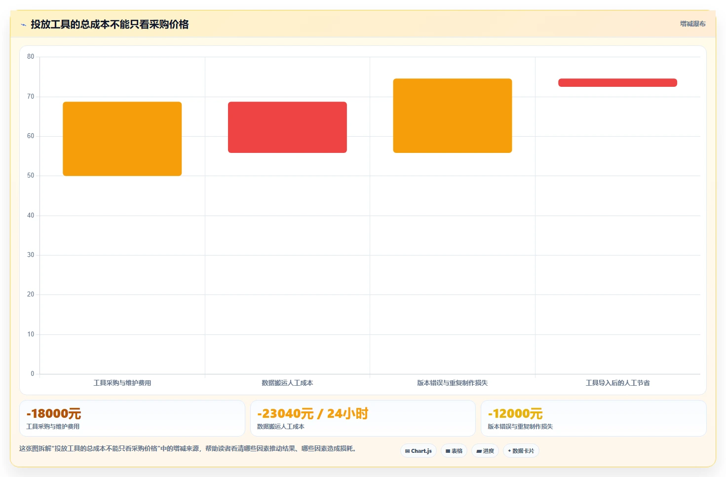This screenshot has width=726, height=477.
Task: Select the orange 工具采购与维护费用 bar
Action: click(122, 139)
